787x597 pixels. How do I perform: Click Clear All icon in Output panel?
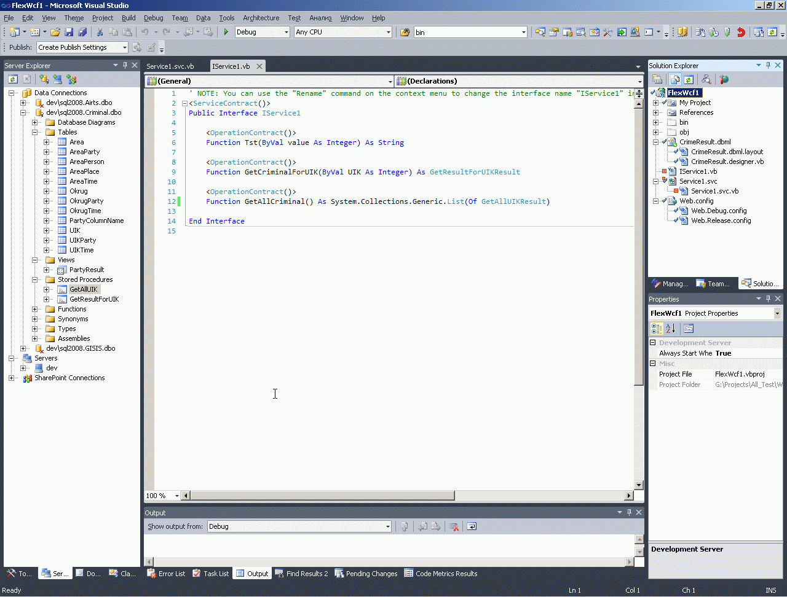(x=454, y=526)
